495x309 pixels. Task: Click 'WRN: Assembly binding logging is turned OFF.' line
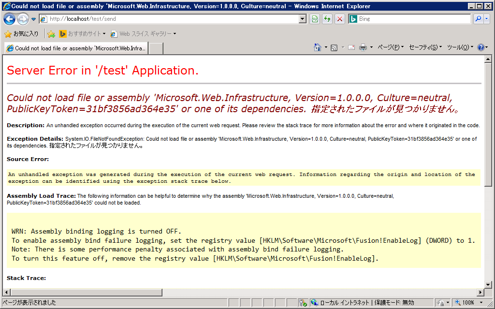(96, 231)
